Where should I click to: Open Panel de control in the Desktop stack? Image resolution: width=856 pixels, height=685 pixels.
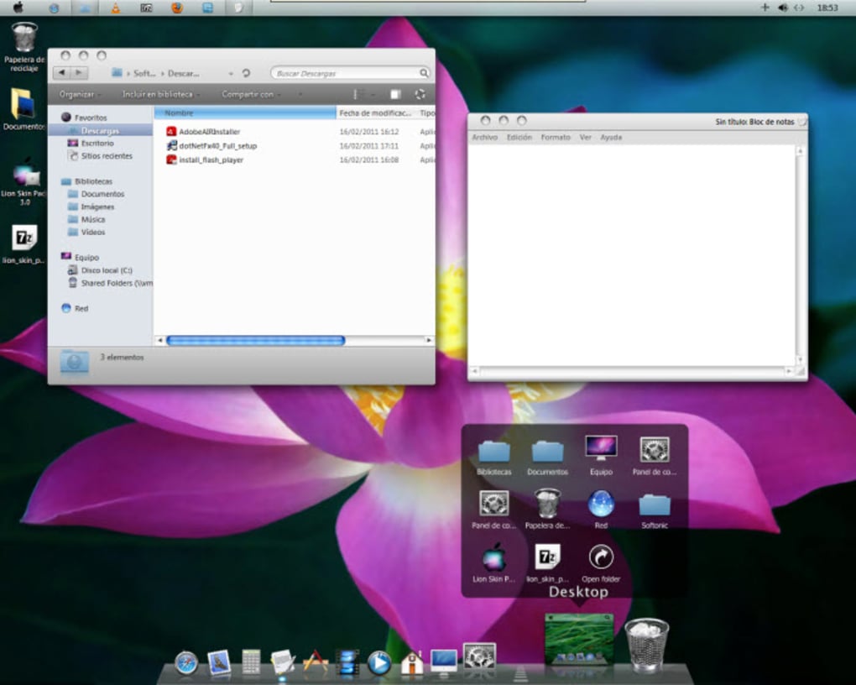click(654, 449)
